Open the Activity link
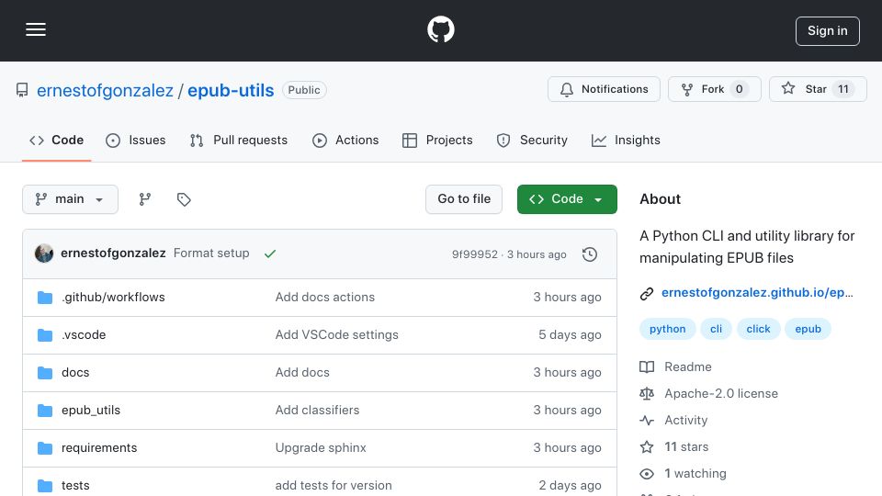The width and height of the screenshot is (882, 496). [685, 420]
